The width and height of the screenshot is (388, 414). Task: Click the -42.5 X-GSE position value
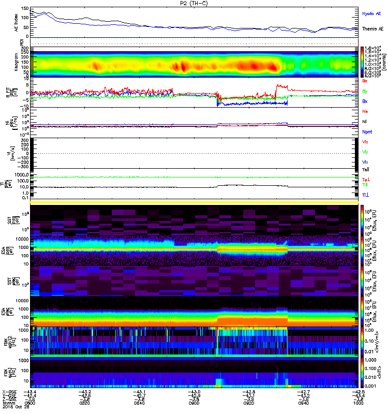pos(358,392)
